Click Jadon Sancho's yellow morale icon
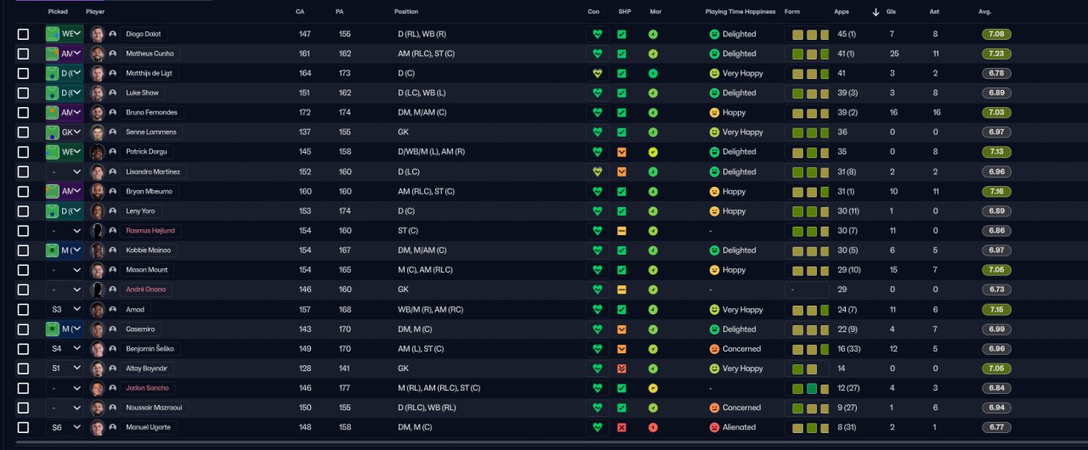1088x450 pixels. (x=653, y=388)
